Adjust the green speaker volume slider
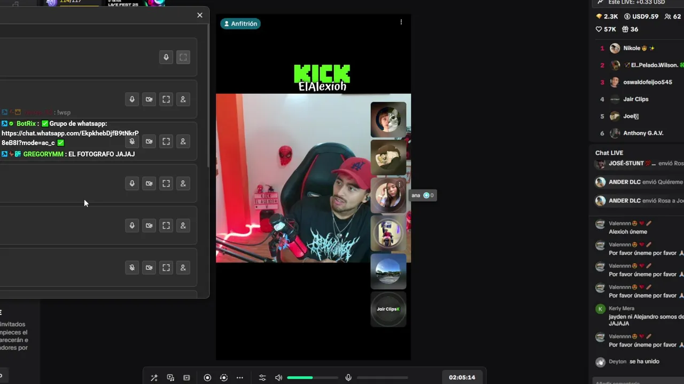Image resolution: width=684 pixels, height=384 pixels. 313,378
